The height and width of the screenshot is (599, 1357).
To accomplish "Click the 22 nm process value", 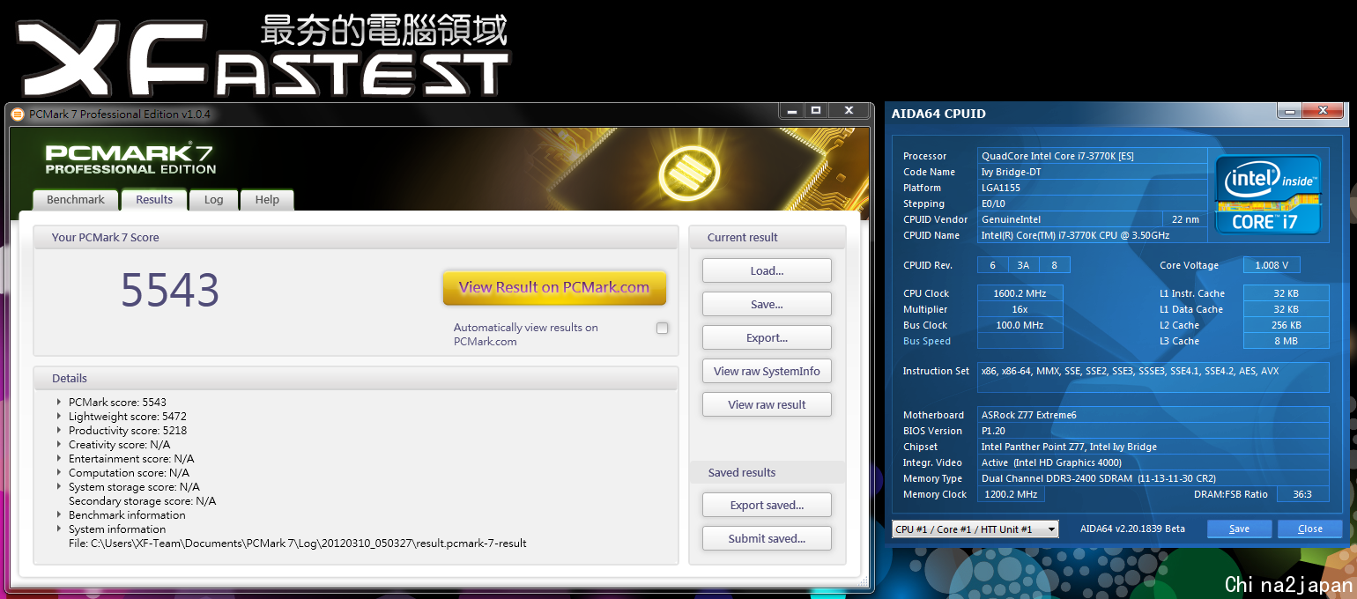I will coord(1185,219).
